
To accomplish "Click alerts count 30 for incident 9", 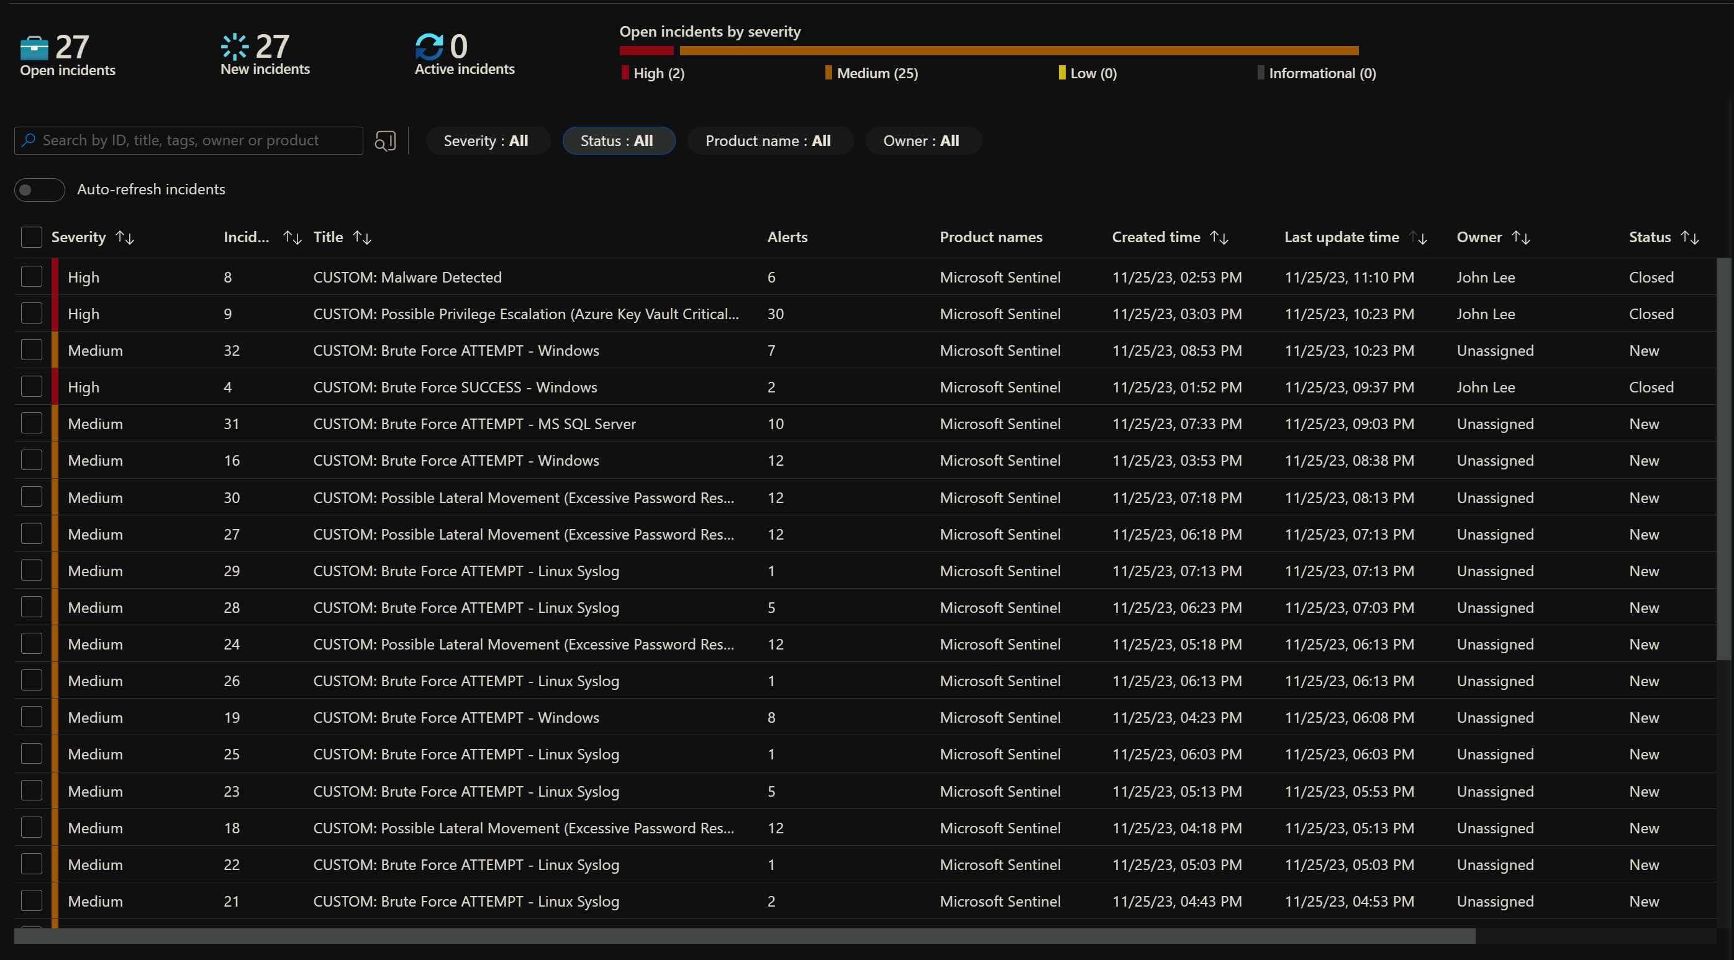I will pyautogui.click(x=776, y=314).
